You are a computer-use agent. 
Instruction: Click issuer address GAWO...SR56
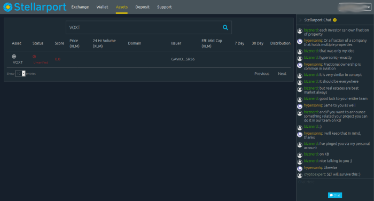(183, 59)
